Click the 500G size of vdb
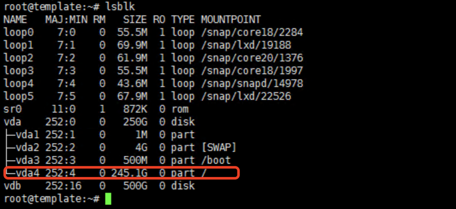Screen dimensions: 456x209 point(135,186)
